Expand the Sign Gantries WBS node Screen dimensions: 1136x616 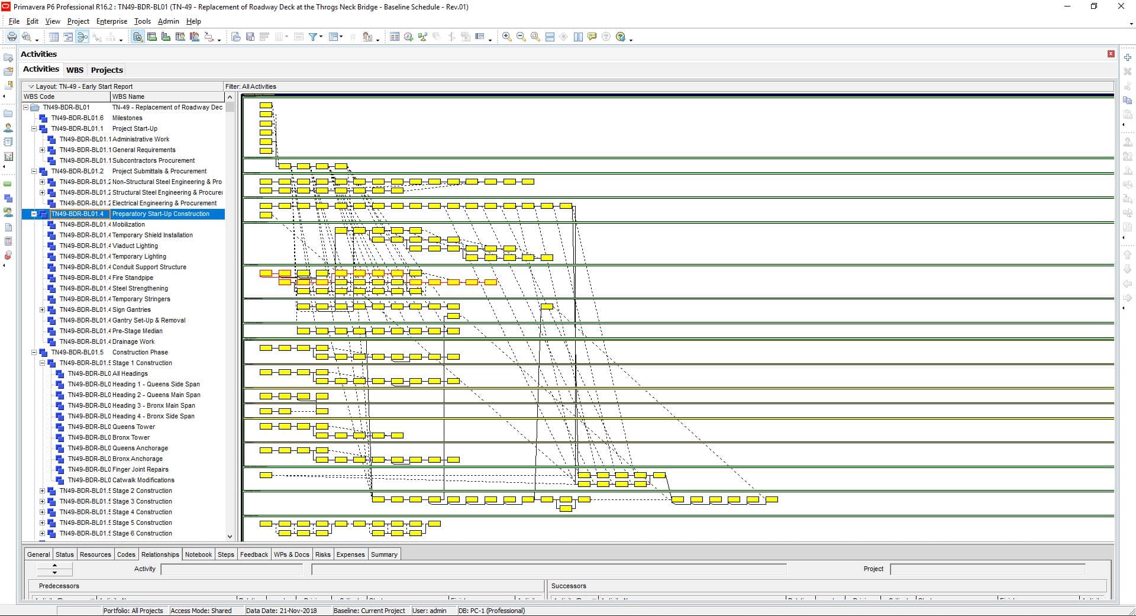click(x=43, y=309)
